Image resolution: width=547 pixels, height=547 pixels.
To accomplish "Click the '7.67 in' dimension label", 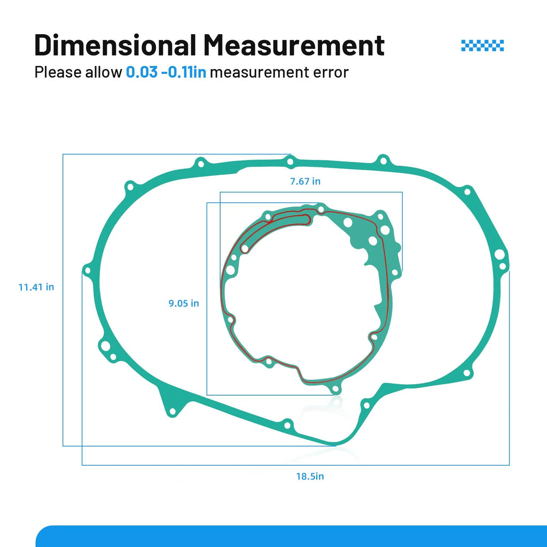I will (x=305, y=182).
